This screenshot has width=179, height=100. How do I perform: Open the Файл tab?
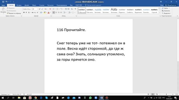click(3, 5)
